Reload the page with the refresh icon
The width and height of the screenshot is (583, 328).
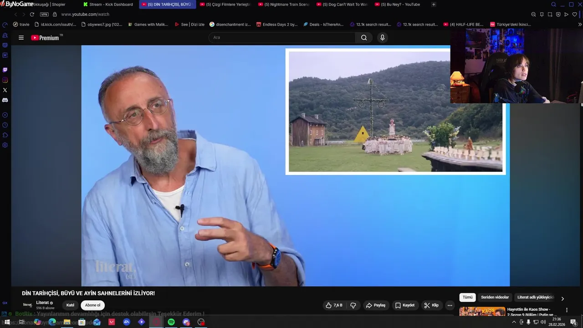[32, 15]
